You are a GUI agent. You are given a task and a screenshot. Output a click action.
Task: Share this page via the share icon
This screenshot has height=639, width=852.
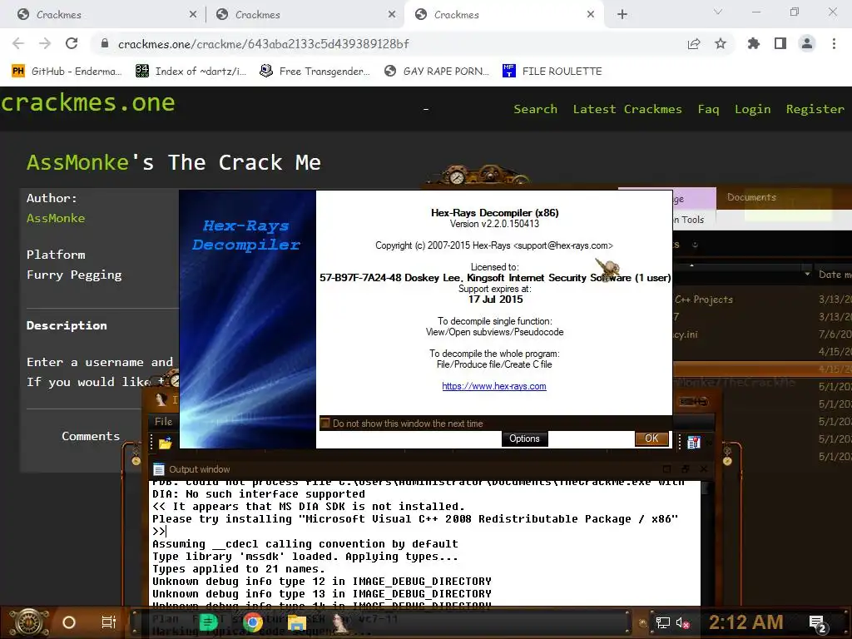[693, 43]
